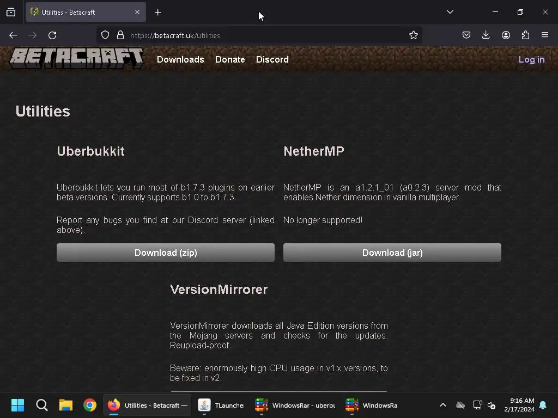Save page to Pocket

point(466,35)
